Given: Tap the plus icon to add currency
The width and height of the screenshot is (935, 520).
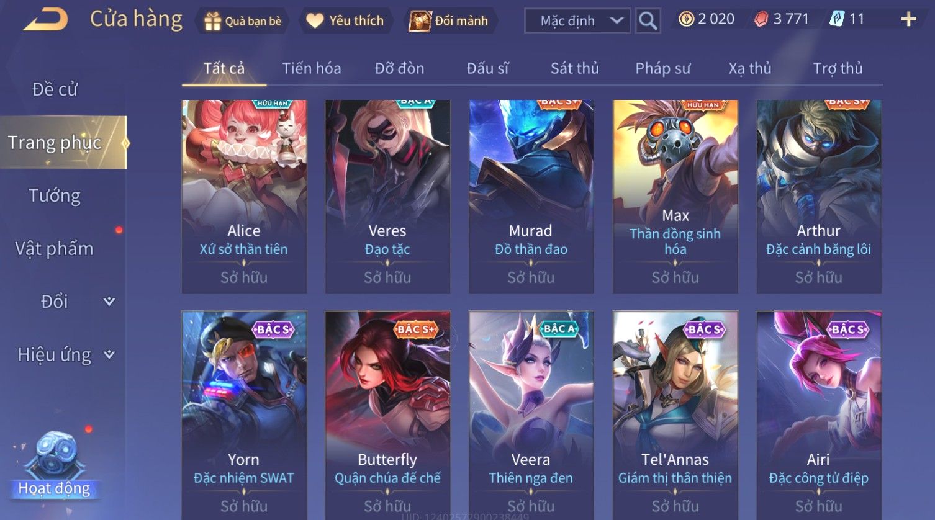Looking at the screenshot, I should point(908,20).
